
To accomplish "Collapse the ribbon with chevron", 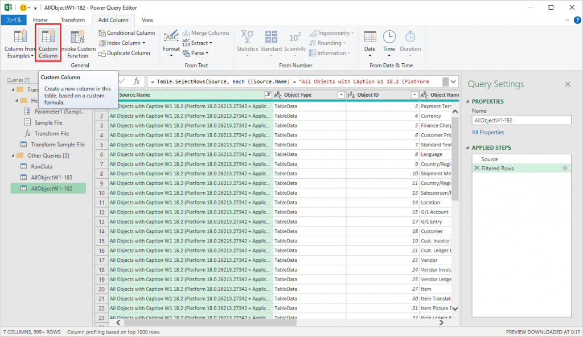I will coord(567,20).
